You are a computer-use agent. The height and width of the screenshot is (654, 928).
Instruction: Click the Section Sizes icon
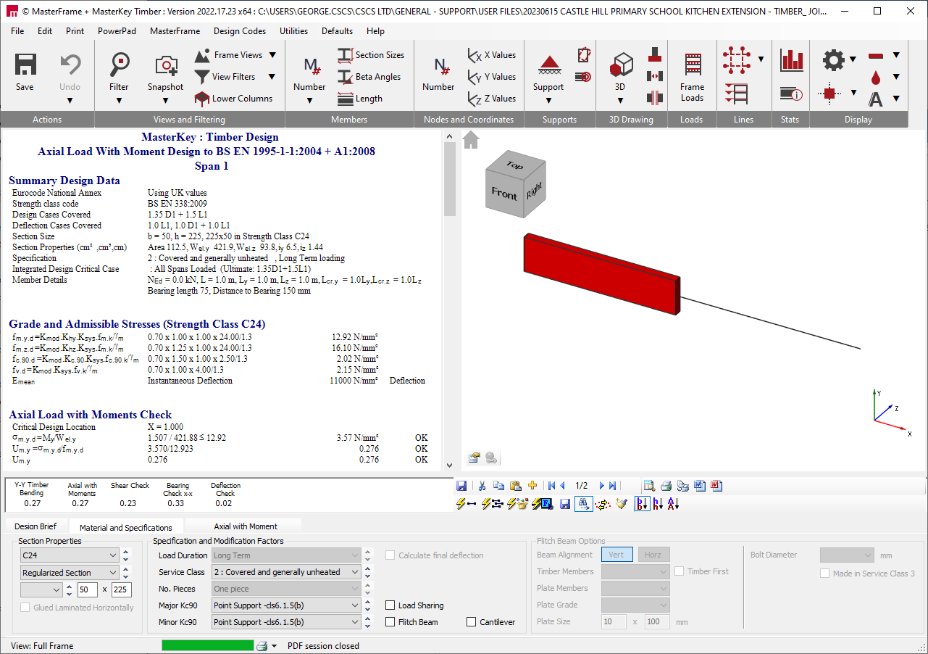pos(345,55)
